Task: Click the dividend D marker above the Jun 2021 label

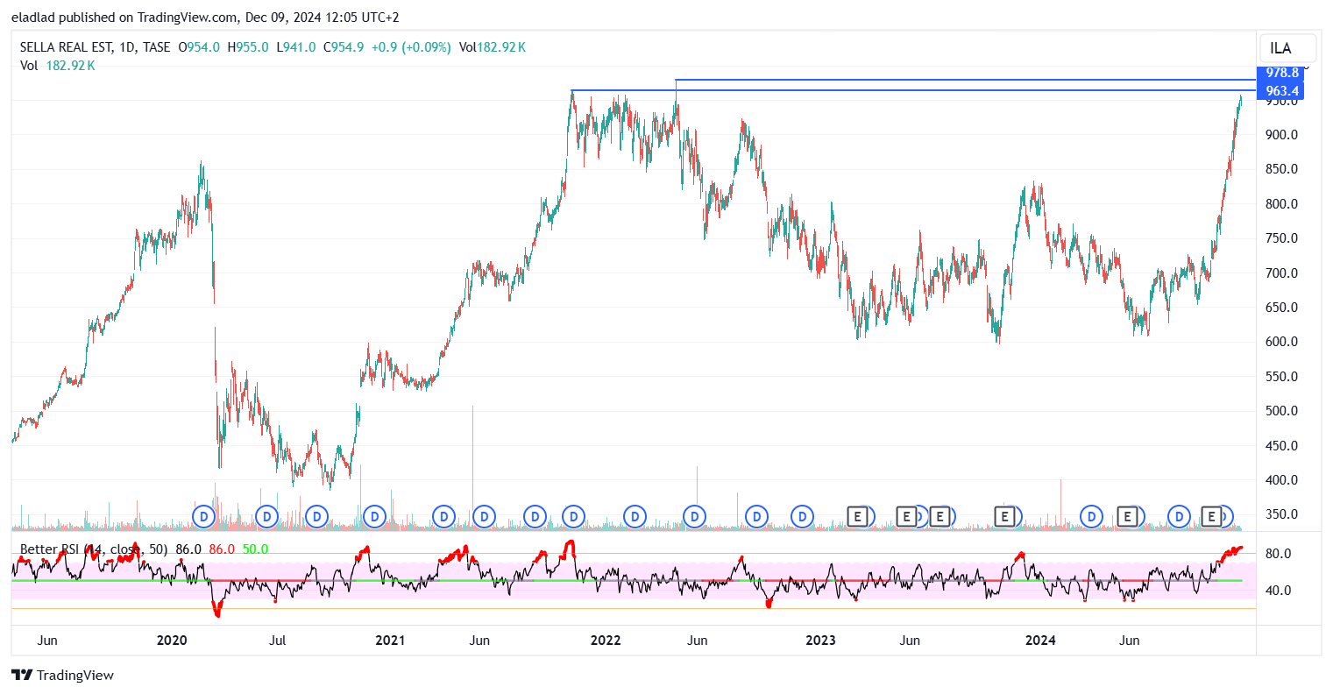Action: click(484, 516)
